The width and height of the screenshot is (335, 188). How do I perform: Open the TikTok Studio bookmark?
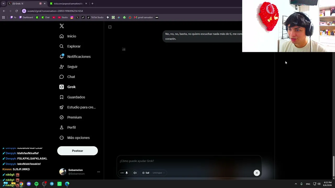click(x=95, y=17)
